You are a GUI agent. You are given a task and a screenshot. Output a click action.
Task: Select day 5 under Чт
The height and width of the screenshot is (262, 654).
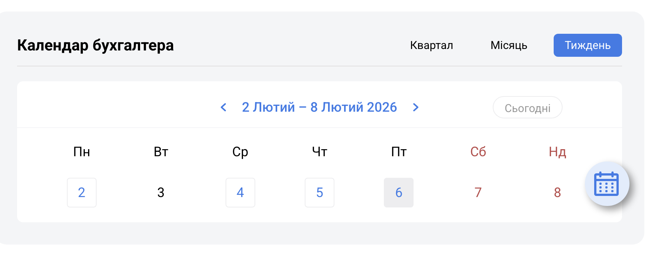tap(319, 193)
